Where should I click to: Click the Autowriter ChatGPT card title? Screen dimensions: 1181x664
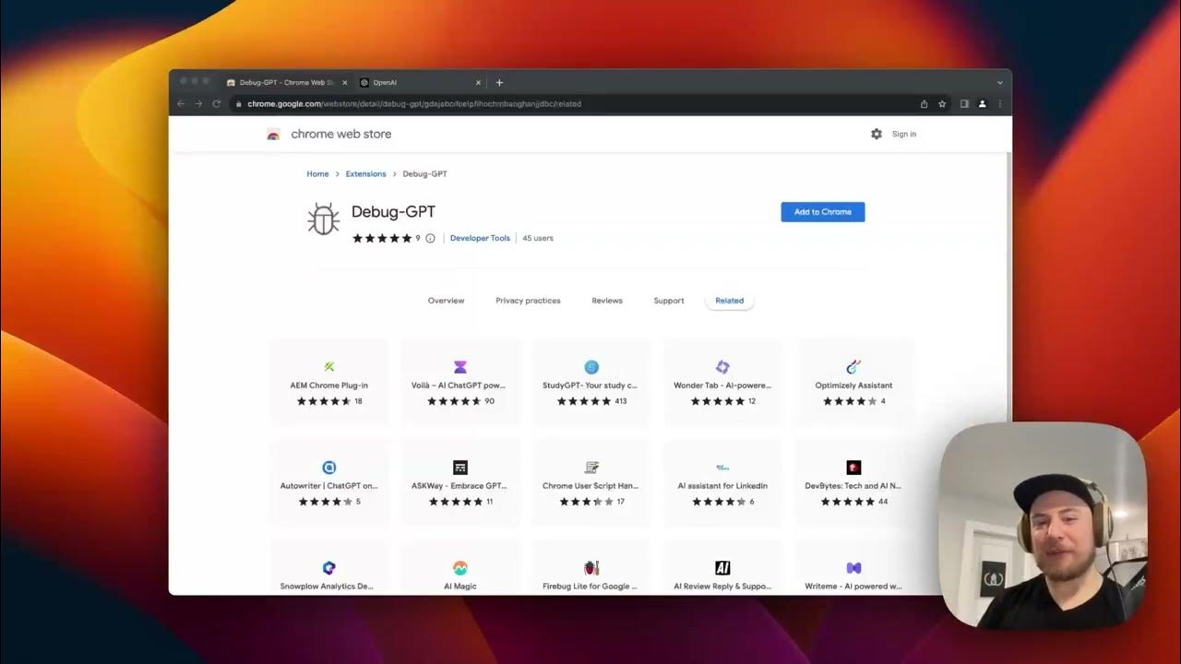(x=328, y=486)
